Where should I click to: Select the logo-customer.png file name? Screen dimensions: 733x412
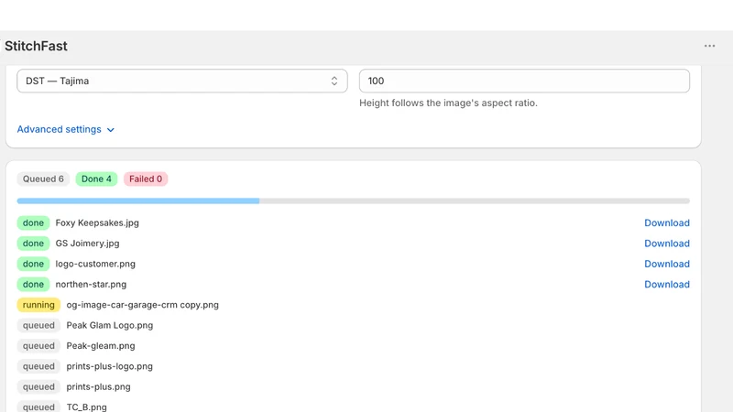(x=95, y=264)
